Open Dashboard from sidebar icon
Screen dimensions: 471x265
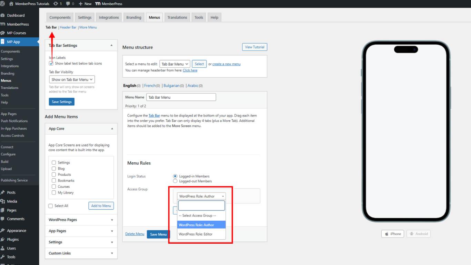[3, 15]
